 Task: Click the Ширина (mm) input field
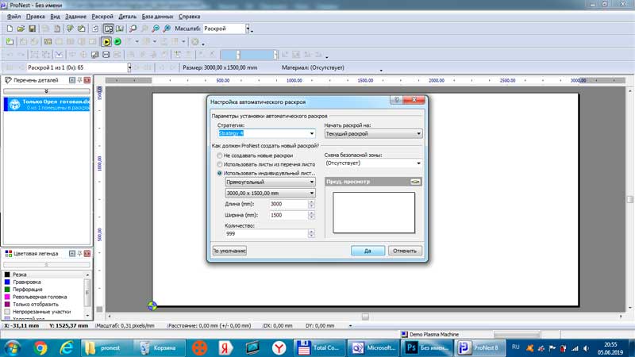pyautogui.click(x=288, y=215)
